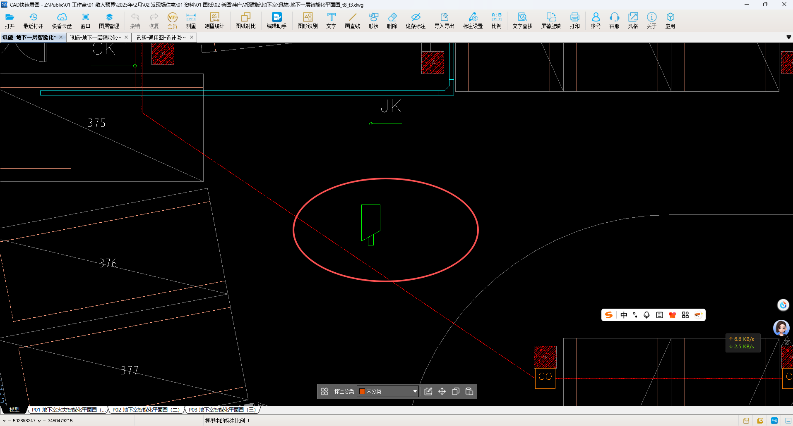Viewport: 793px width, 426px height.
Task: Click the 测量 measure tool icon
Action: 191,20
